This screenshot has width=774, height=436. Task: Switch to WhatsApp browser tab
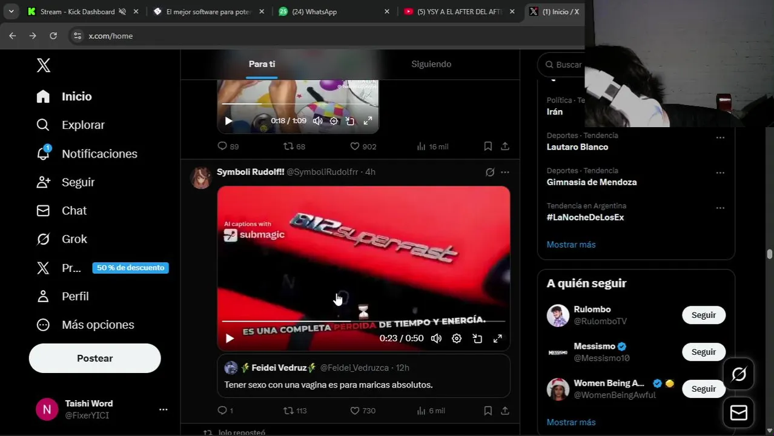(334, 12)
